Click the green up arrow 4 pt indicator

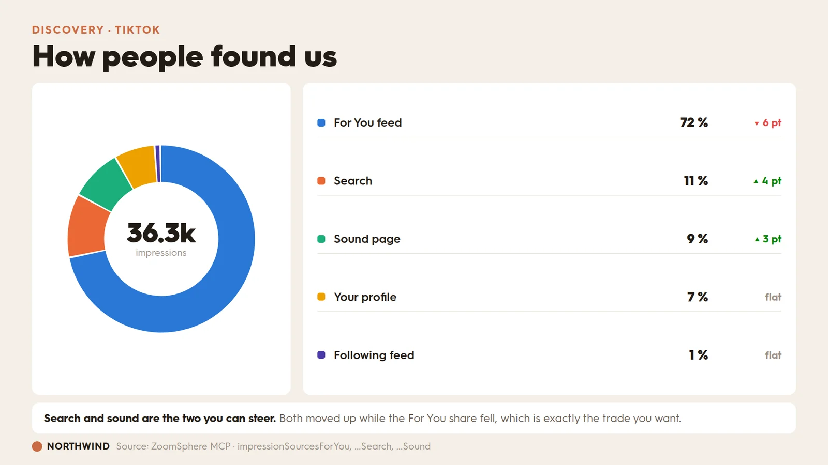pyautogui.click(x=767, y=181)
